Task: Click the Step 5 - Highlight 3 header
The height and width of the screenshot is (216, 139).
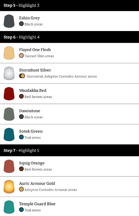Action: [69, 5]
